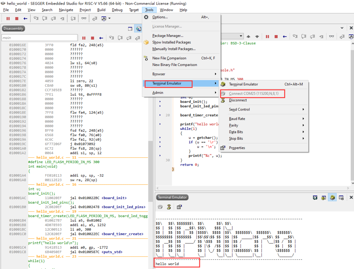Screen dimensions: 354x269
Task: Pause execution in the main top toolbar
Action: [8, 19]
